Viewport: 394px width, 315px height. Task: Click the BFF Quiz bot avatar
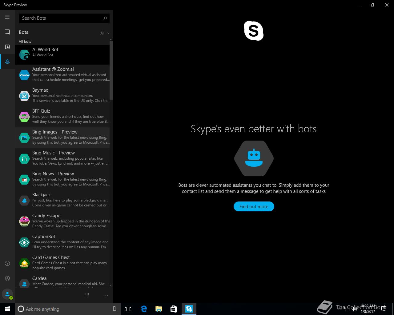click(24, 117)
